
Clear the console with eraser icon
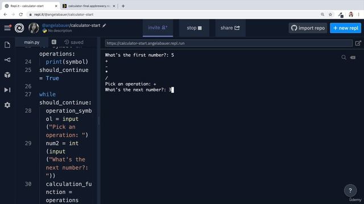[353, 57]
